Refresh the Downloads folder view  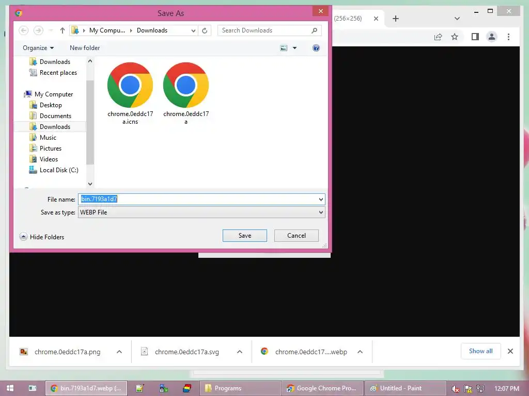[x=205, y=30]
